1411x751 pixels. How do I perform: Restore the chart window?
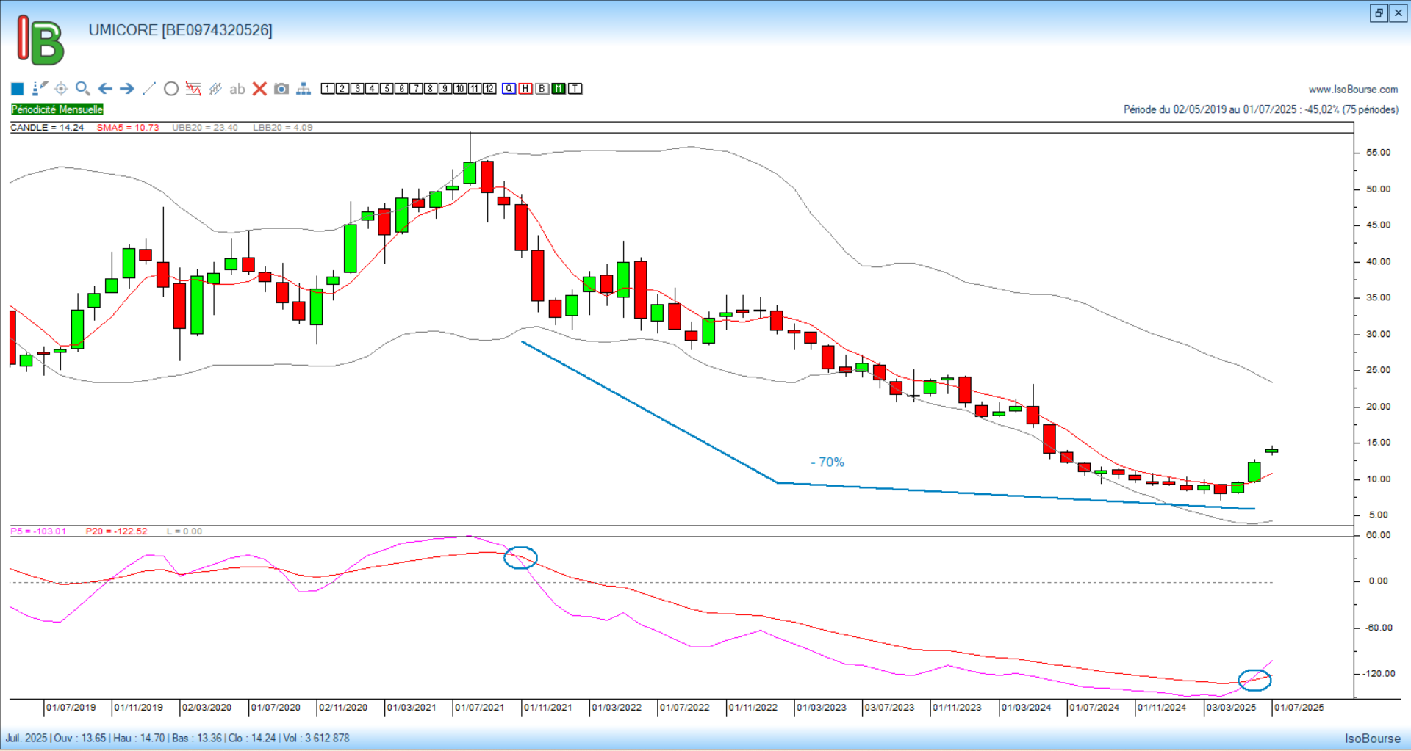[1379, 13]
